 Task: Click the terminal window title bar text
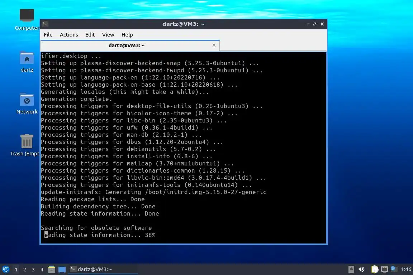[183, 24]
